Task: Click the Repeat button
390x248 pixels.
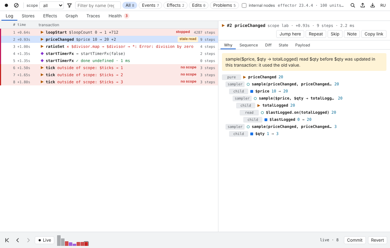Action: click(316, 34)
